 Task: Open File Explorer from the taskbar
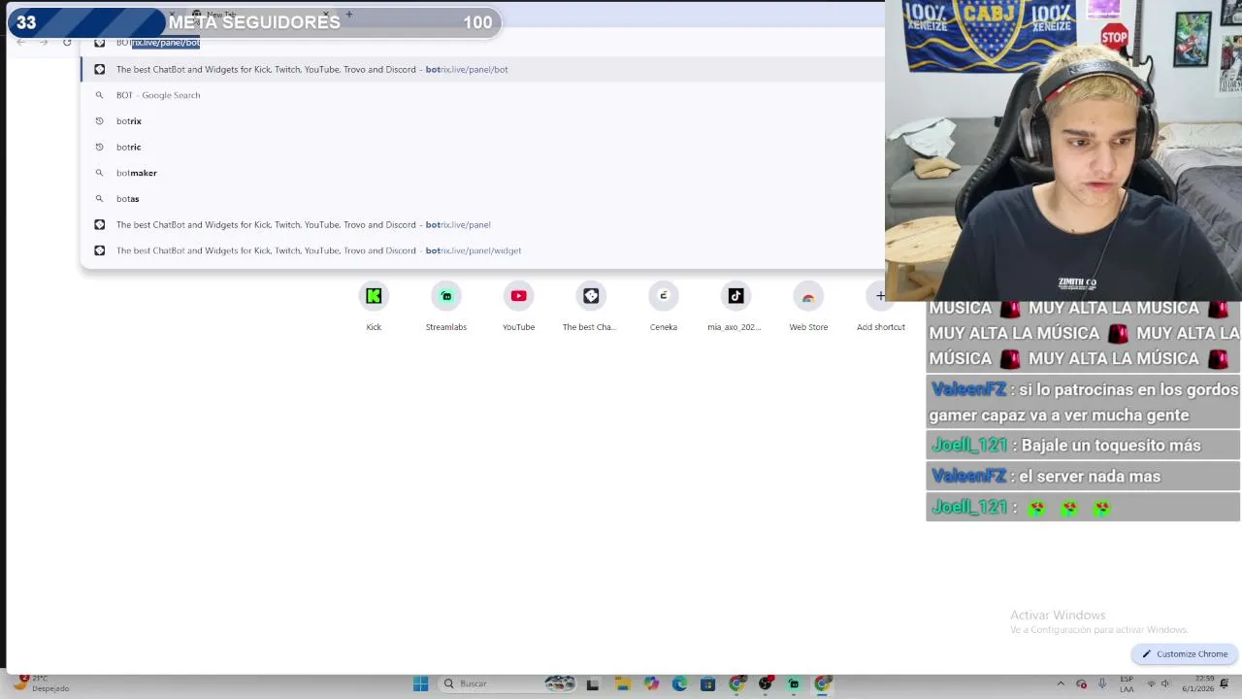(x=623, y=683)
